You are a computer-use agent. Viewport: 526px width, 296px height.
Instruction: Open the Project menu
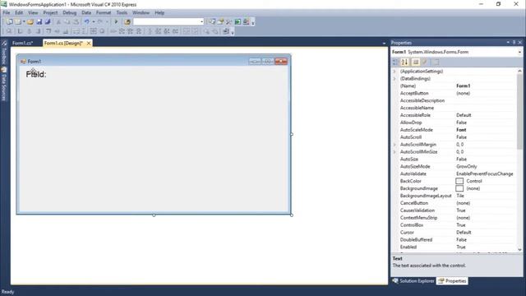50,13
